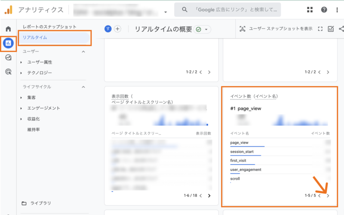Open the account selector dropdown arrow
Image resolution: width=344 pixels, height=215 pixels.
point(166,12)
